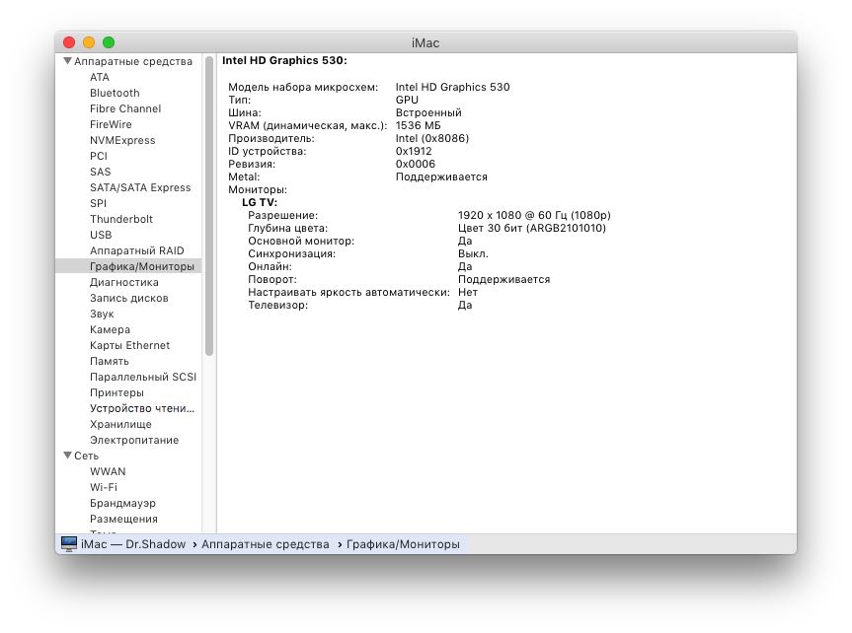852x633 pixels.
Task: Click the green zoom window button
Action: [109, 42]
